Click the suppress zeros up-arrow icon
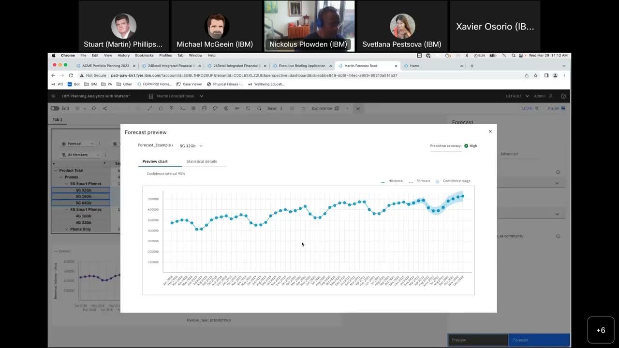 coord(171,108)
